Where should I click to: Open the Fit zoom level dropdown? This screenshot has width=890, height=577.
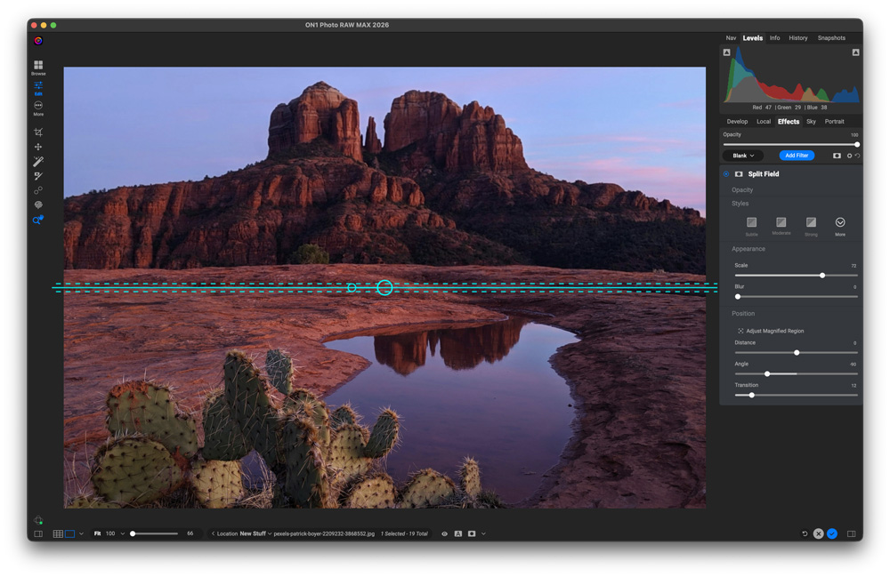[123, 534]
